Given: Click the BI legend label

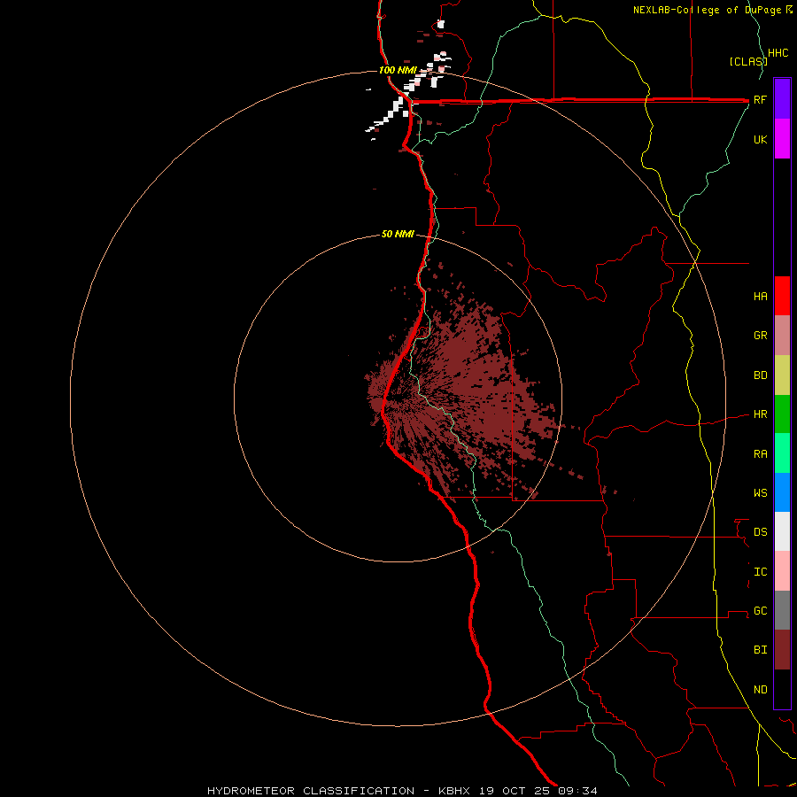Looking at the screenshot, I should coord(760,650).
